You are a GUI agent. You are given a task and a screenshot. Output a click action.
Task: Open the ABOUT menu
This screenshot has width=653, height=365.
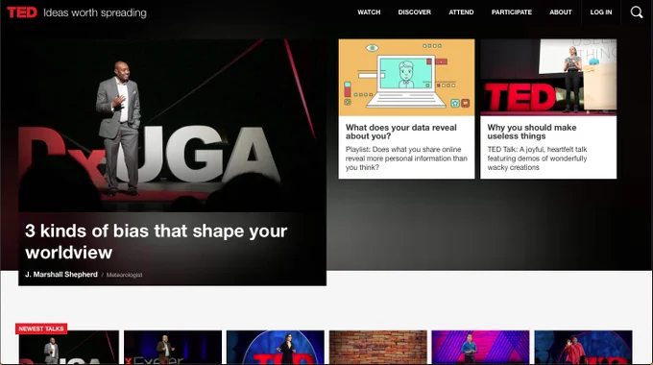[561, 12]
